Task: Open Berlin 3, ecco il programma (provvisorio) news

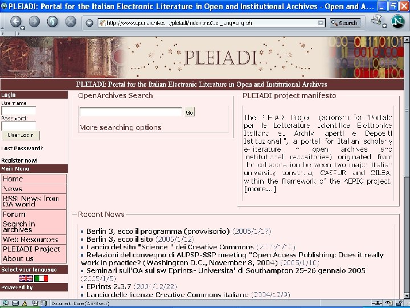Action: coord(158,232)
